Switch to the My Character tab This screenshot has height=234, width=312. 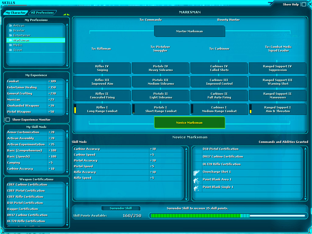point(16,12)
